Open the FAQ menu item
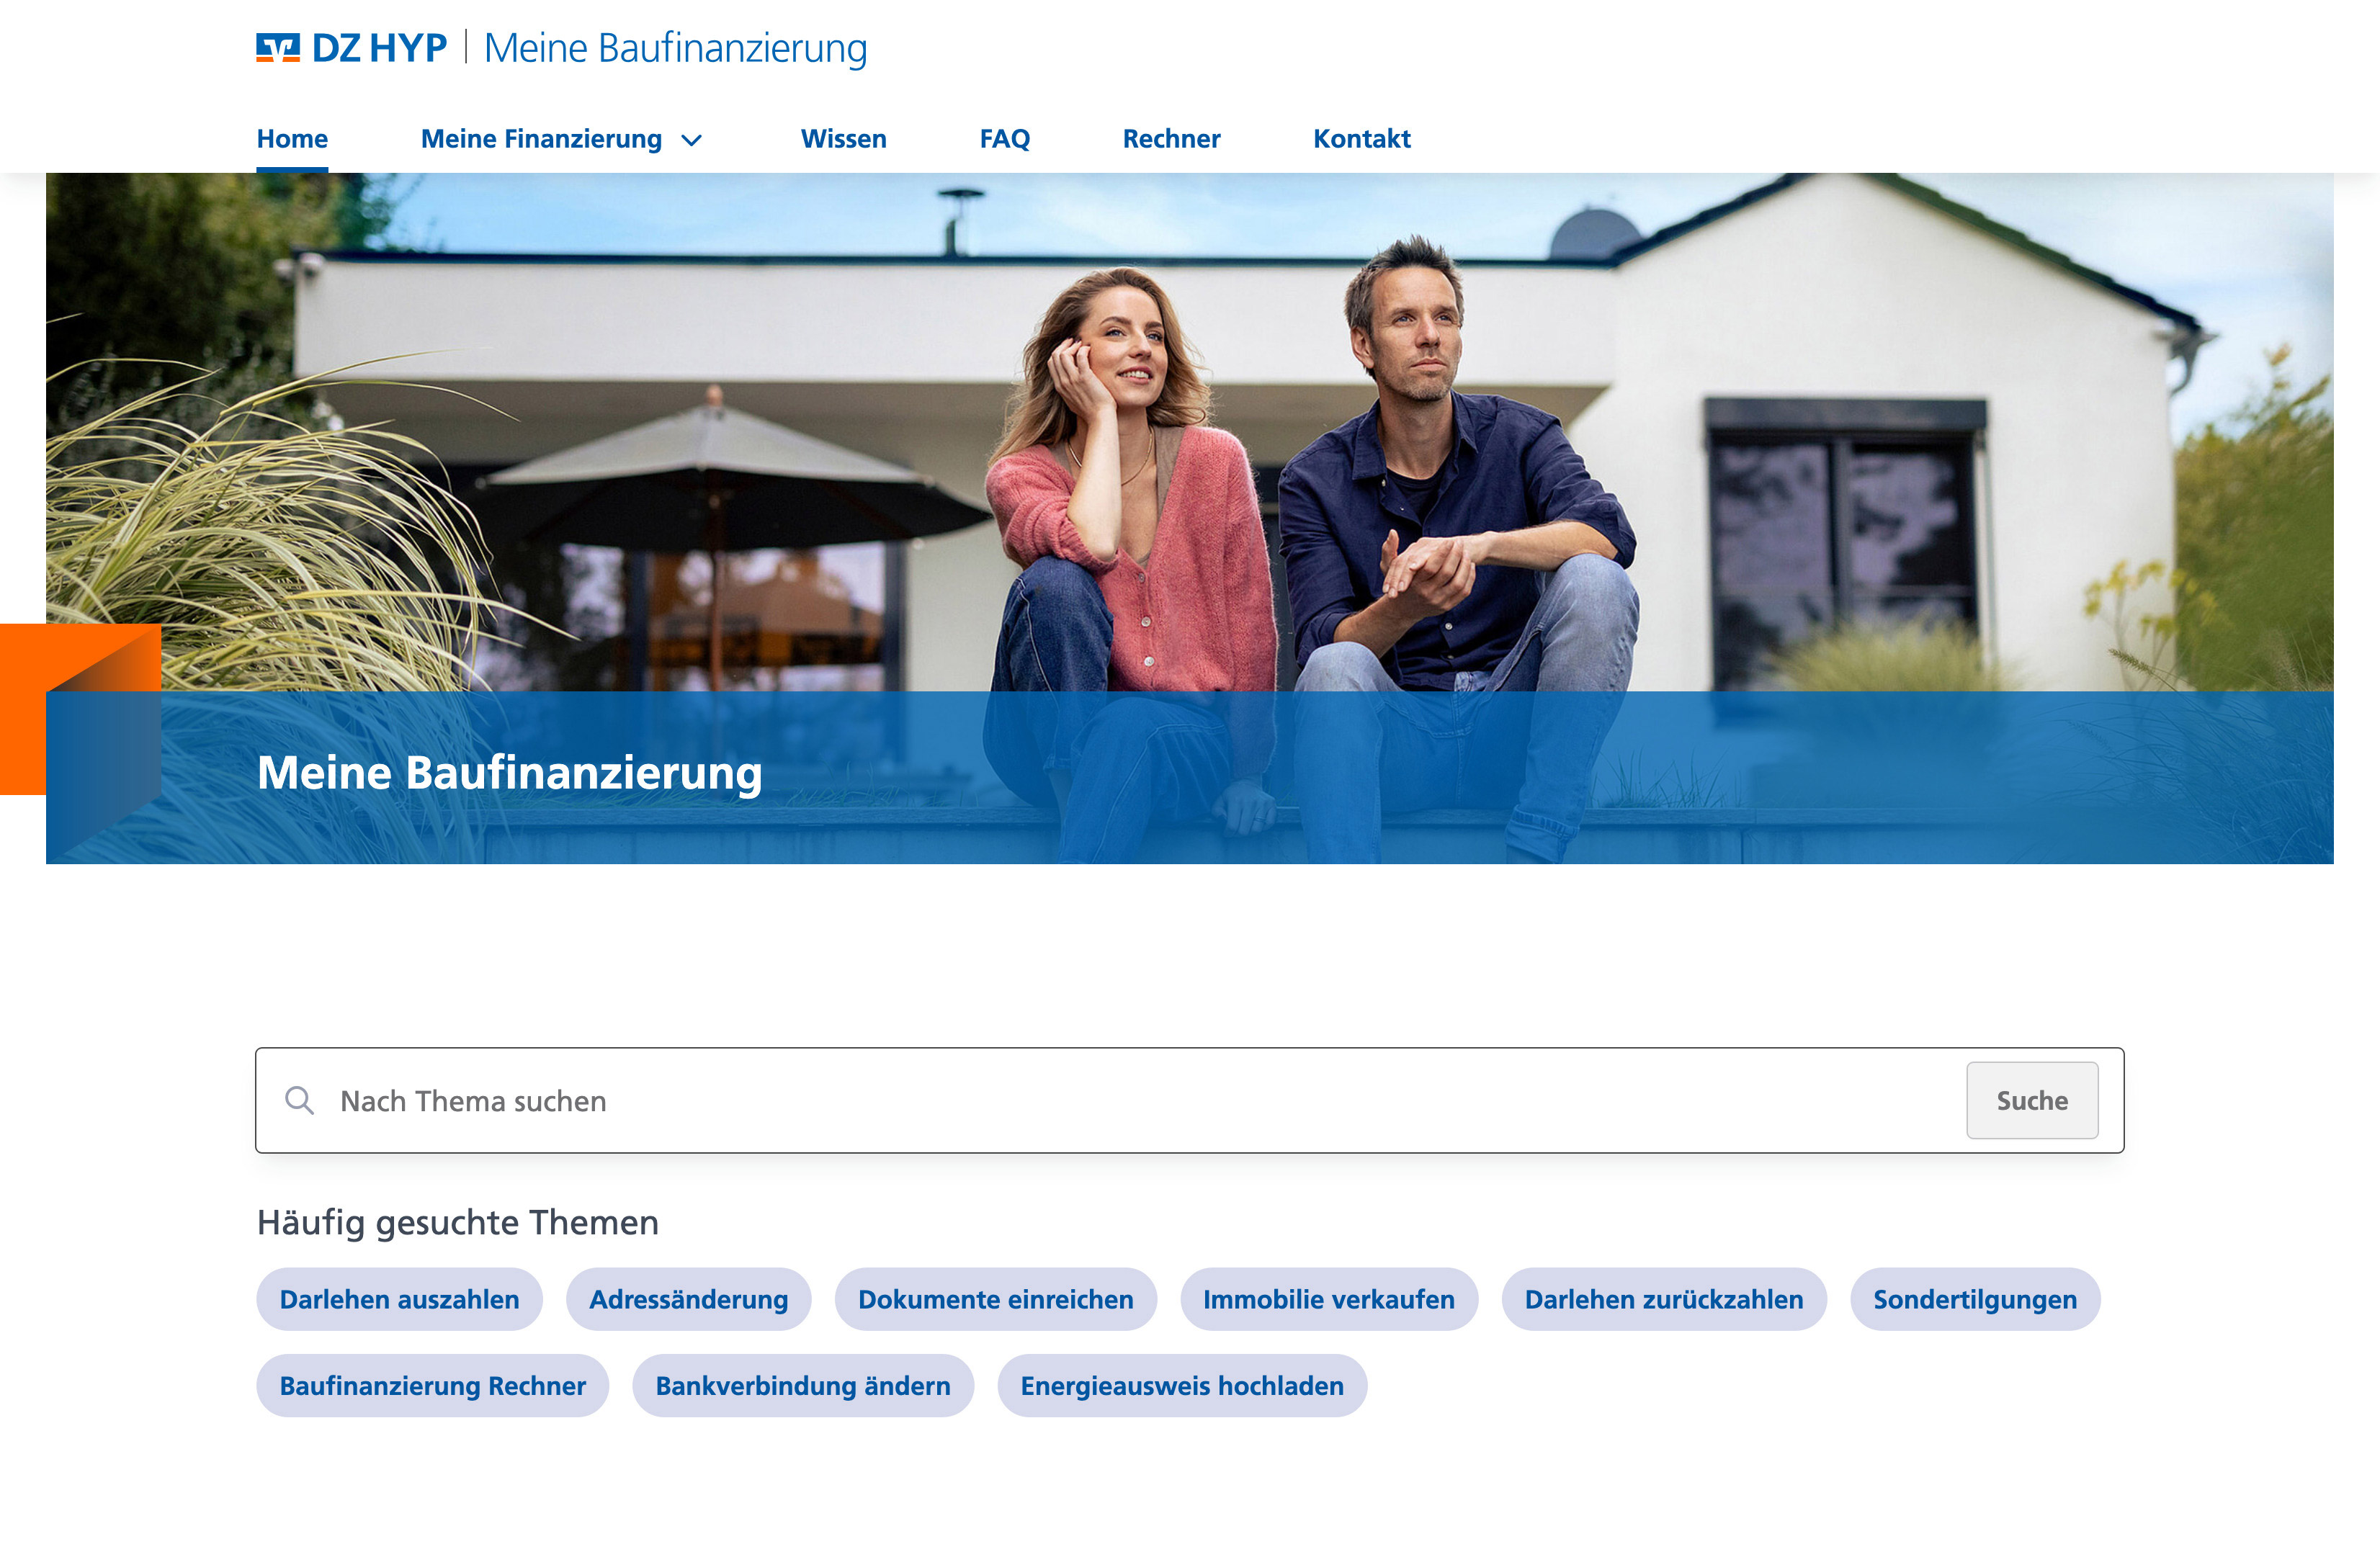This screenshot has height=1557, width=2380. point(1004,139)
